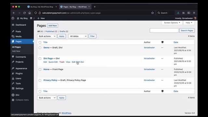Click the user avatar in admin bar
208x117 pixels.
click(195, 18)
